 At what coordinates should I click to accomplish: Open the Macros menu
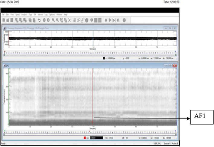coord(40,15)
